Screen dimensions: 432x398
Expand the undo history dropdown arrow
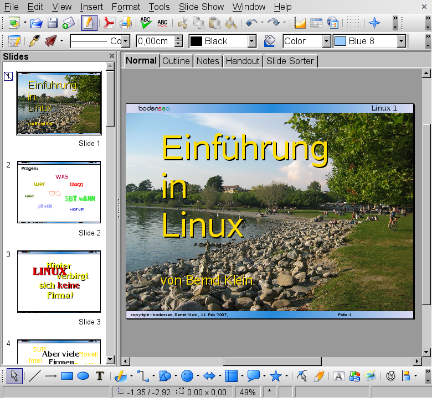262,23
